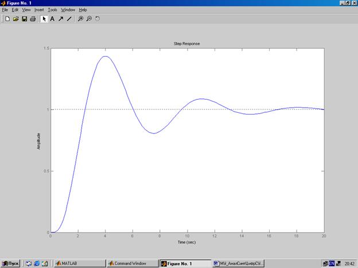Expand the Tools menu
The height and width of the screenshot is (268, 358).
point(52,10)
